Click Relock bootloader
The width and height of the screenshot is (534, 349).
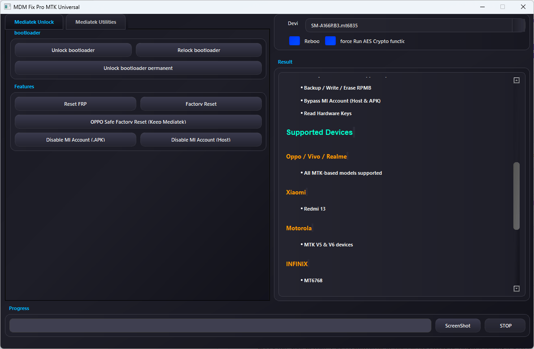(199, 50)
